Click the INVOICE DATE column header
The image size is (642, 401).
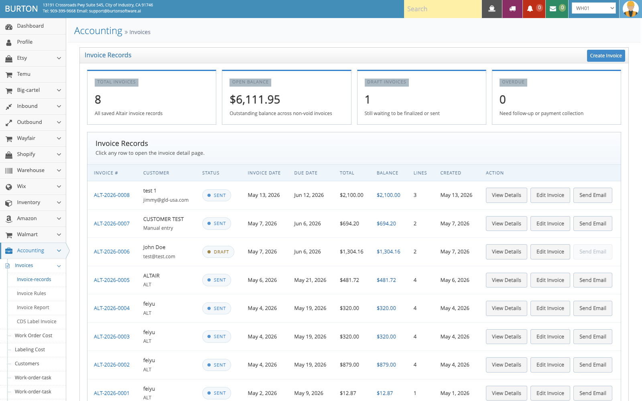[264, 173]
